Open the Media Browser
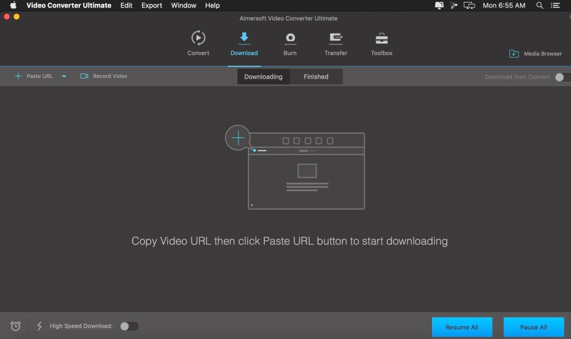This screenshot has width=571, height=339. pyautogui.click(x=535, y=53)
